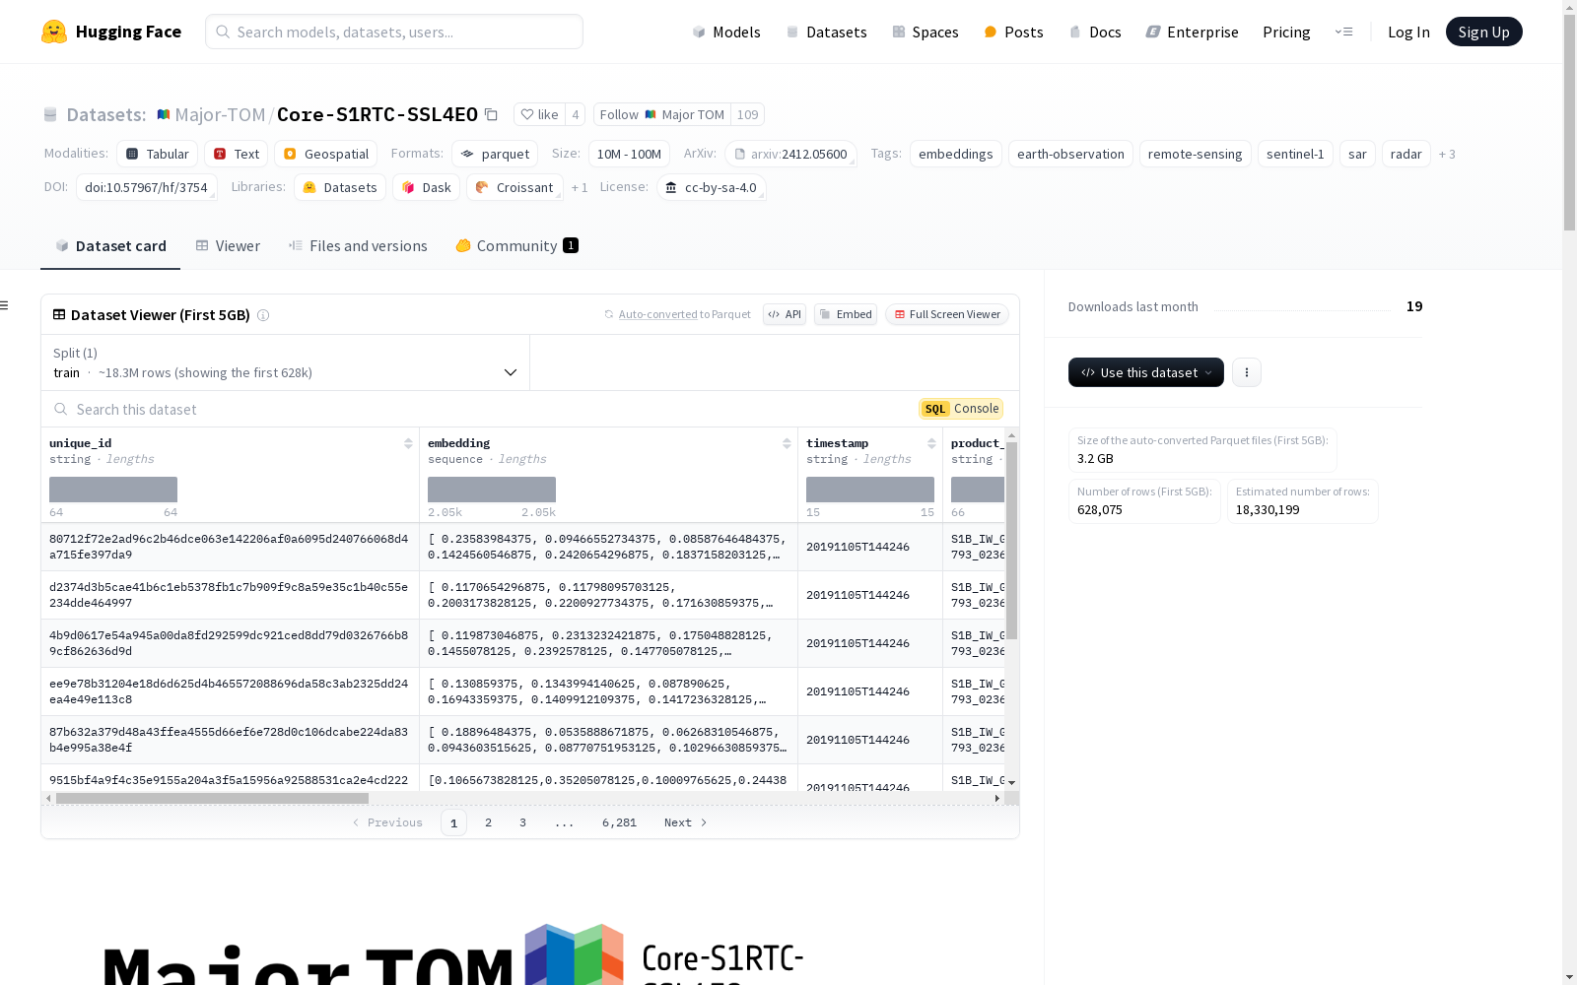Like the dataset with the heart button

[540, 114]
